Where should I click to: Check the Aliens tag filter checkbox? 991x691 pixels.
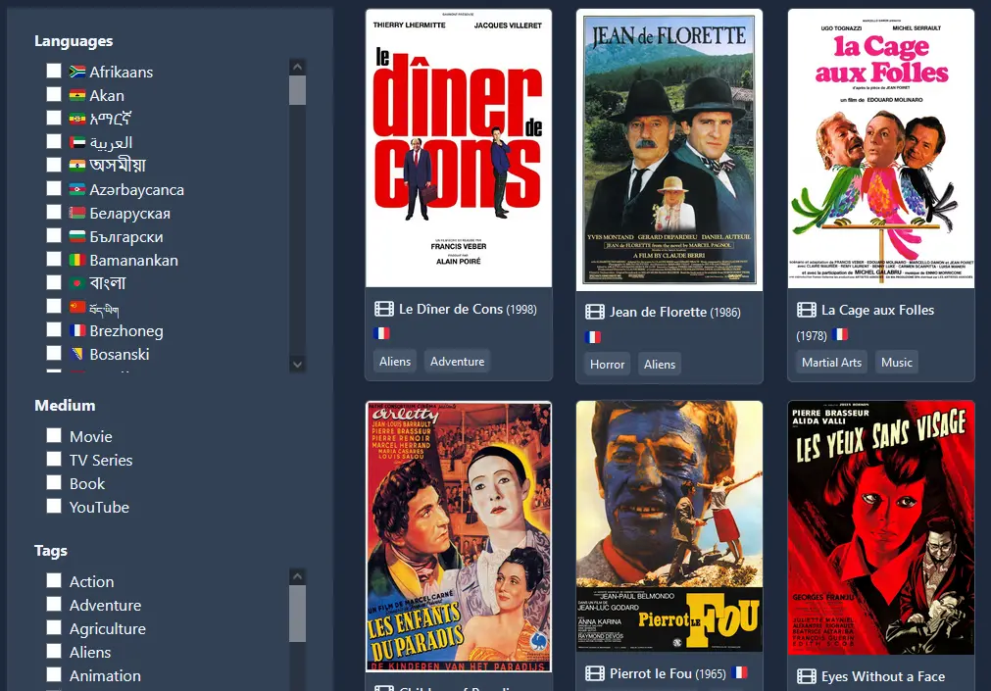point(54,651)
